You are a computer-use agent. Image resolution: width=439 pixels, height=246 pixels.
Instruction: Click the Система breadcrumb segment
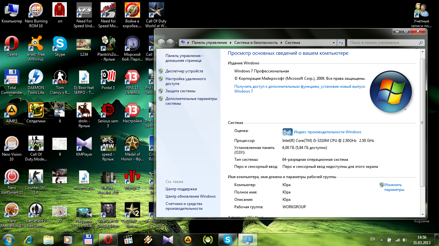[x=292, y=43]
